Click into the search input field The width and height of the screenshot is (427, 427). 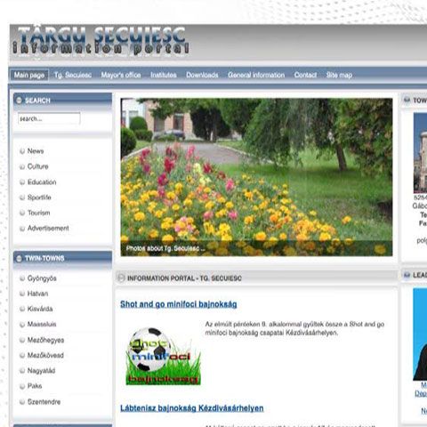point(49,118)
